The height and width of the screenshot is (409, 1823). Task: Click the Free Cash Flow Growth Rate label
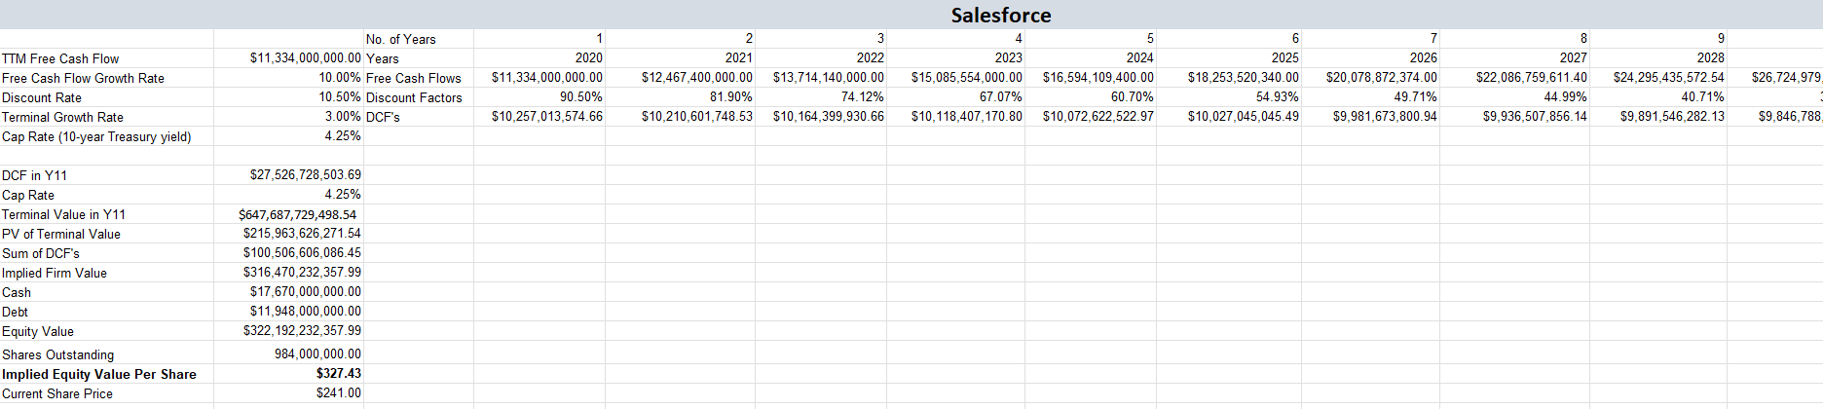pos(83,78)
